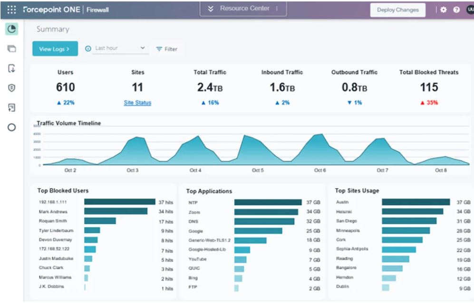The image size is (474, 303).
Task: Click Mark Andrews in Top Blocked Users
Action: click(53, 212)
